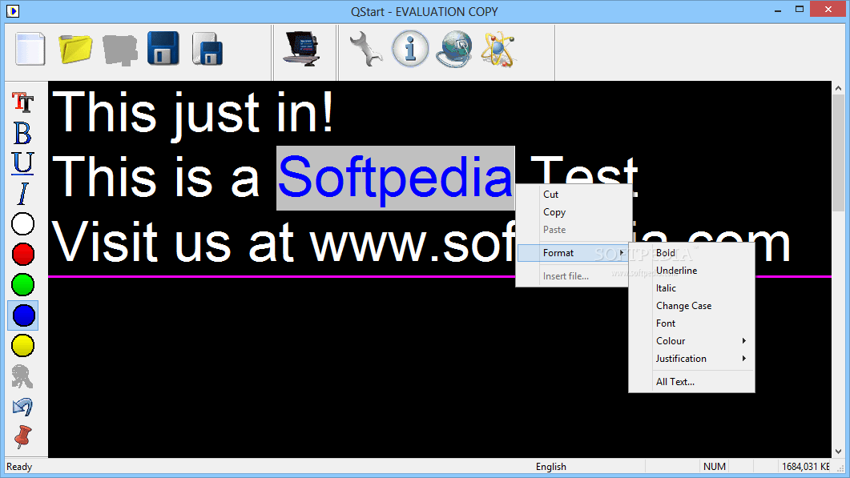This screenshot has width=850, height=478.
Task: Select Bold in Format submenu
Action: (x=691, y=252)
